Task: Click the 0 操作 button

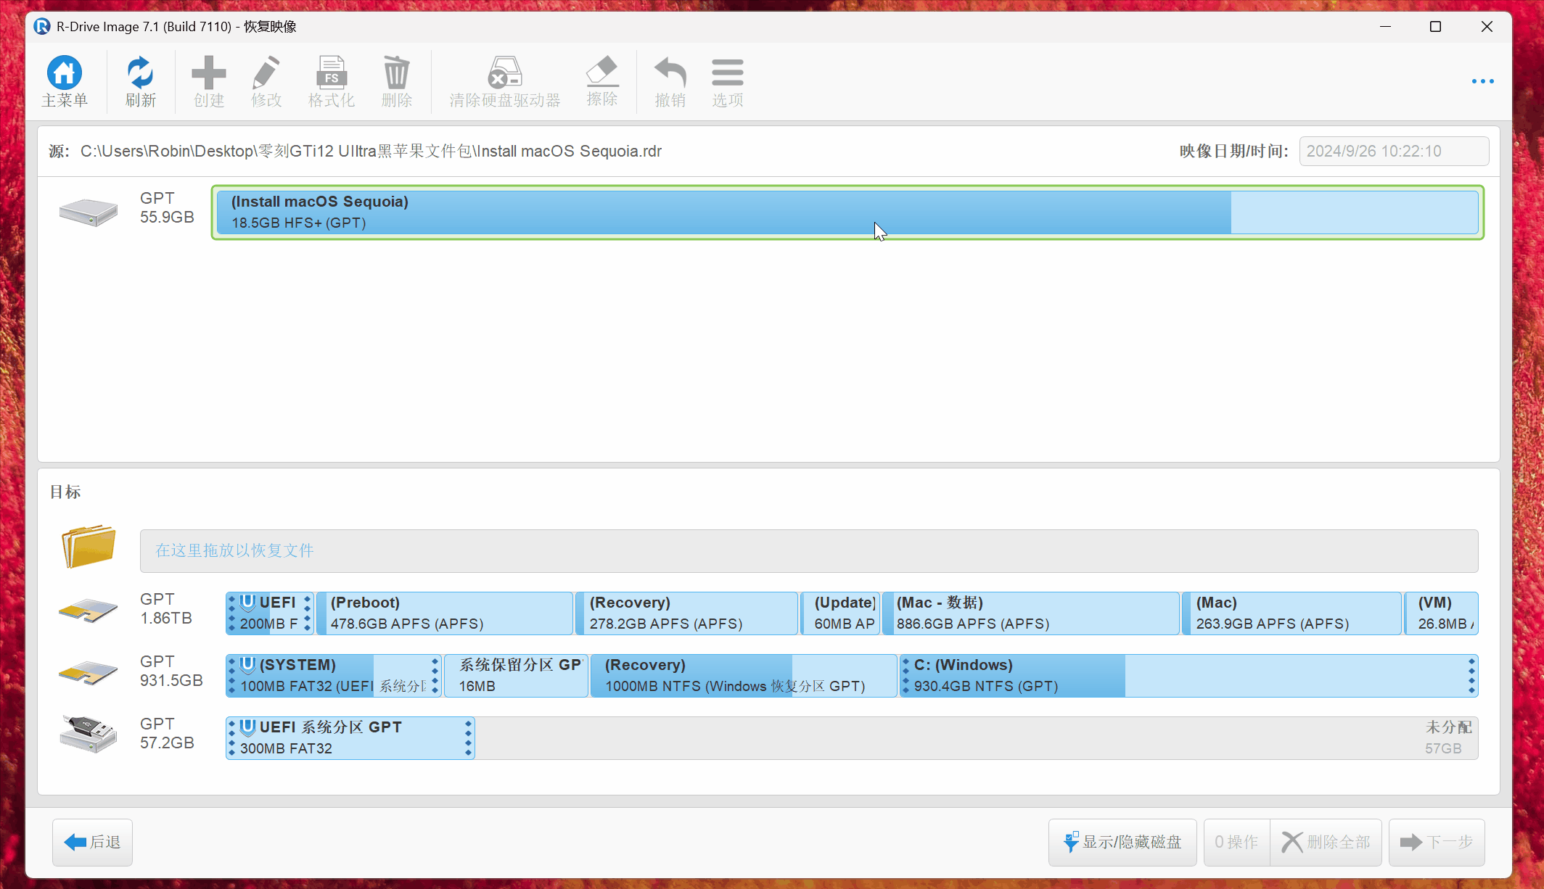Action: pyautogui.click(x=1236, y=842)
